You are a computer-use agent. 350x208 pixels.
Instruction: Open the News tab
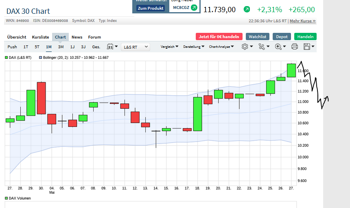click(x=77, y=37)
